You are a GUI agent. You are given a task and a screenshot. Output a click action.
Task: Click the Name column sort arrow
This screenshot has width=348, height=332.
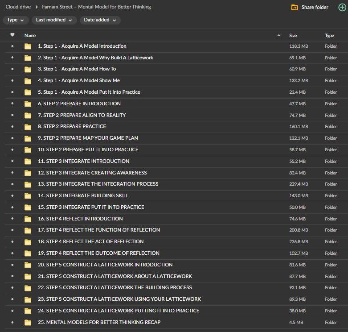pyautogui.click(x=279, y=35)
